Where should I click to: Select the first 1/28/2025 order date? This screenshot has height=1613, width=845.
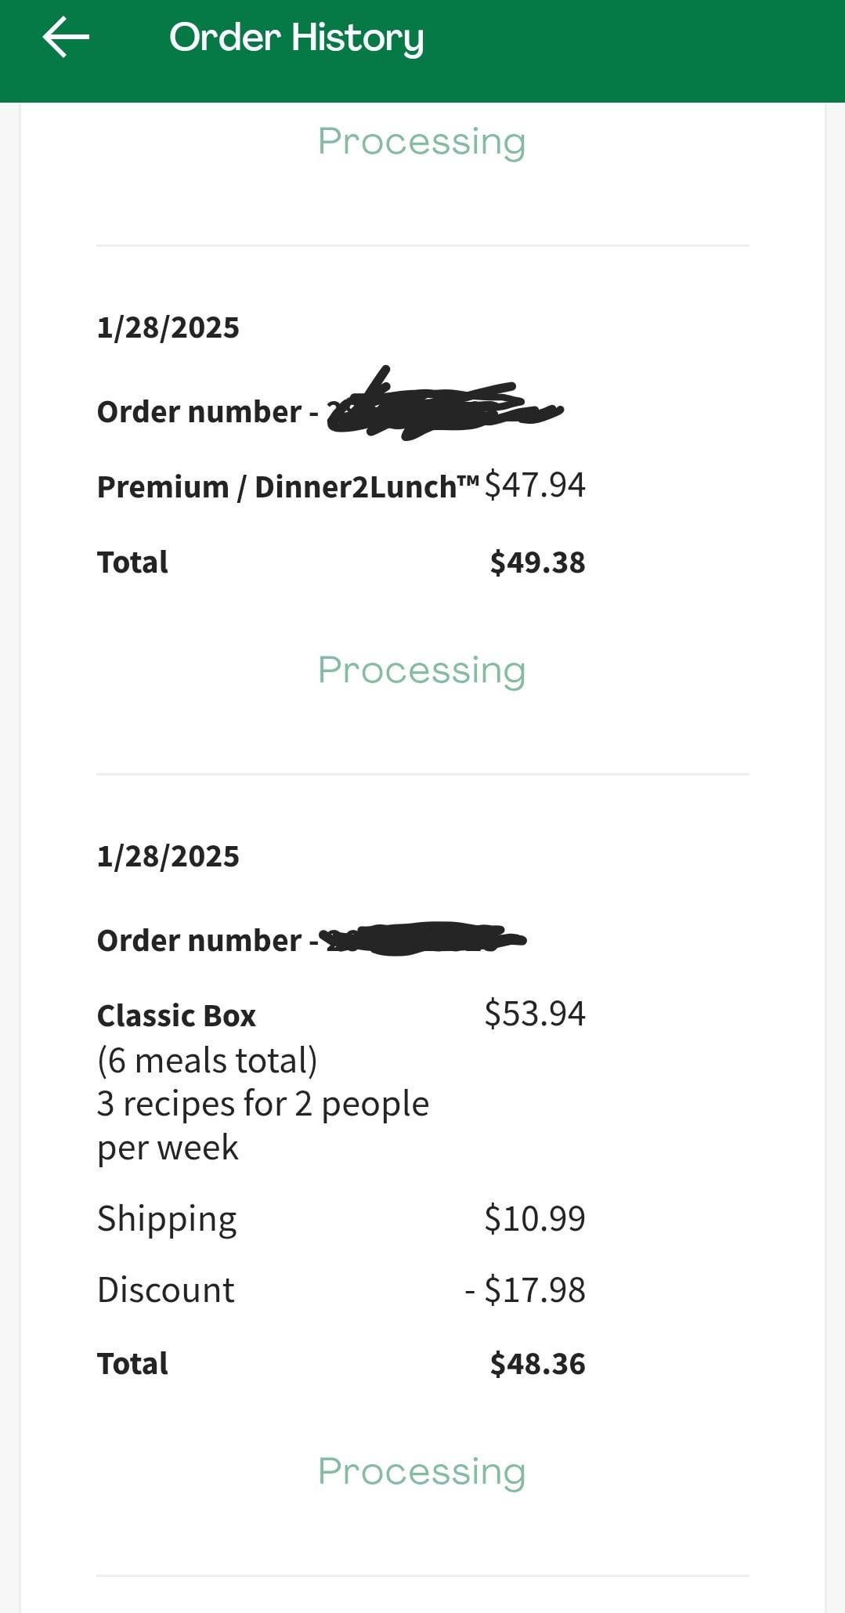(168, 327)
